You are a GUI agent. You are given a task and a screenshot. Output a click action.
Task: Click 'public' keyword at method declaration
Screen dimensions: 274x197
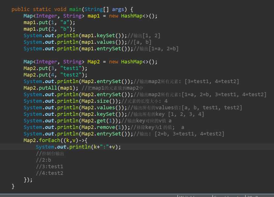[x=20, y=9]
